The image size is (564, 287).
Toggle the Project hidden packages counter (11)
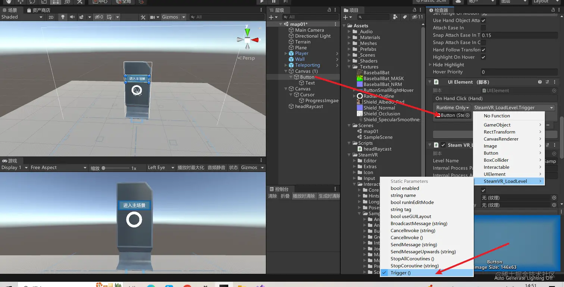(x=417, y=17)
